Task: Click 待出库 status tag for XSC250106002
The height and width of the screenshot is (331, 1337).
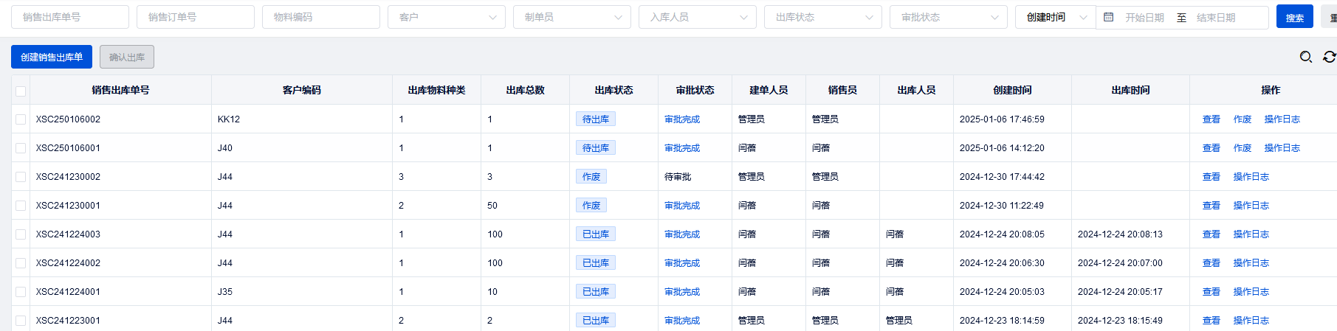Action: (596, 119)
